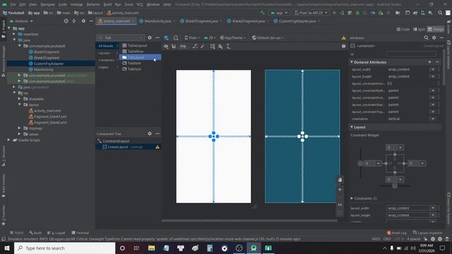Open Logcat tool window

click(x=56, y=233)
